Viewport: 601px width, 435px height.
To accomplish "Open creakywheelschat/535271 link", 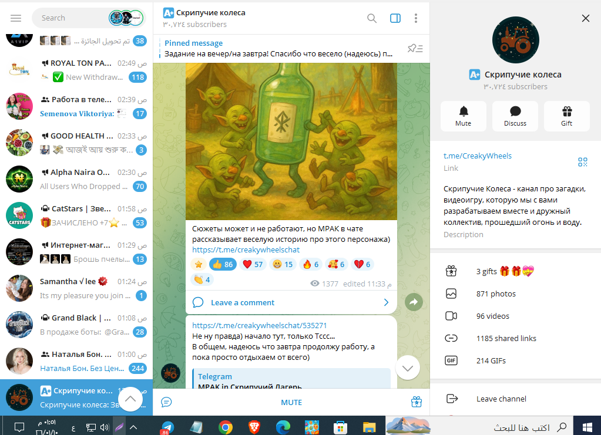I will (x=259, y=325).
